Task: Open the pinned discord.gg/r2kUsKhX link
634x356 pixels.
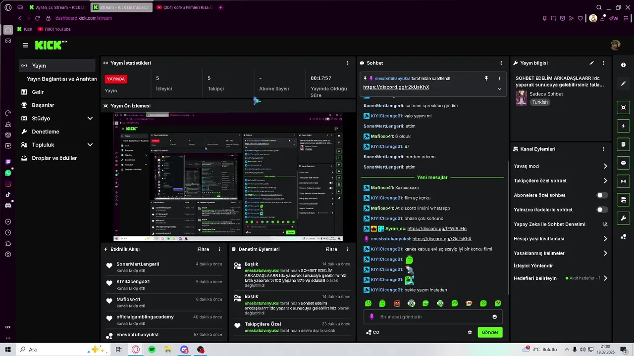Action: point(396,87)
